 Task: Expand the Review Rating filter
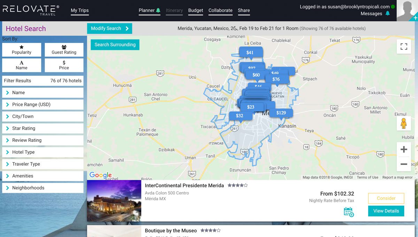43,140
